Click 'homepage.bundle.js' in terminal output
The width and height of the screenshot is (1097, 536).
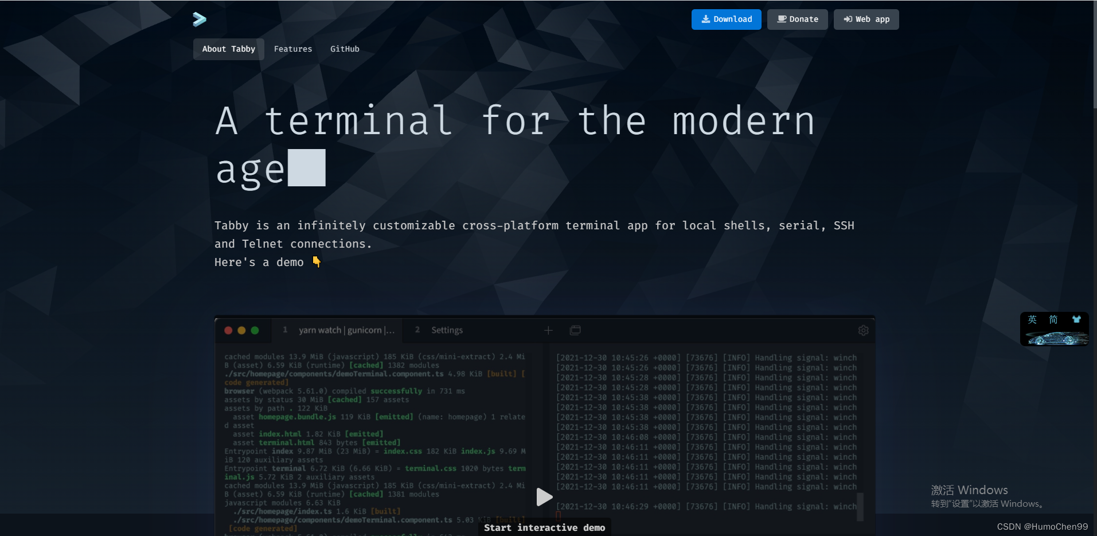point(297,417)
